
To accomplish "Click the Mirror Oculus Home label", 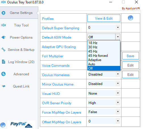I will [x=58, y=84].
